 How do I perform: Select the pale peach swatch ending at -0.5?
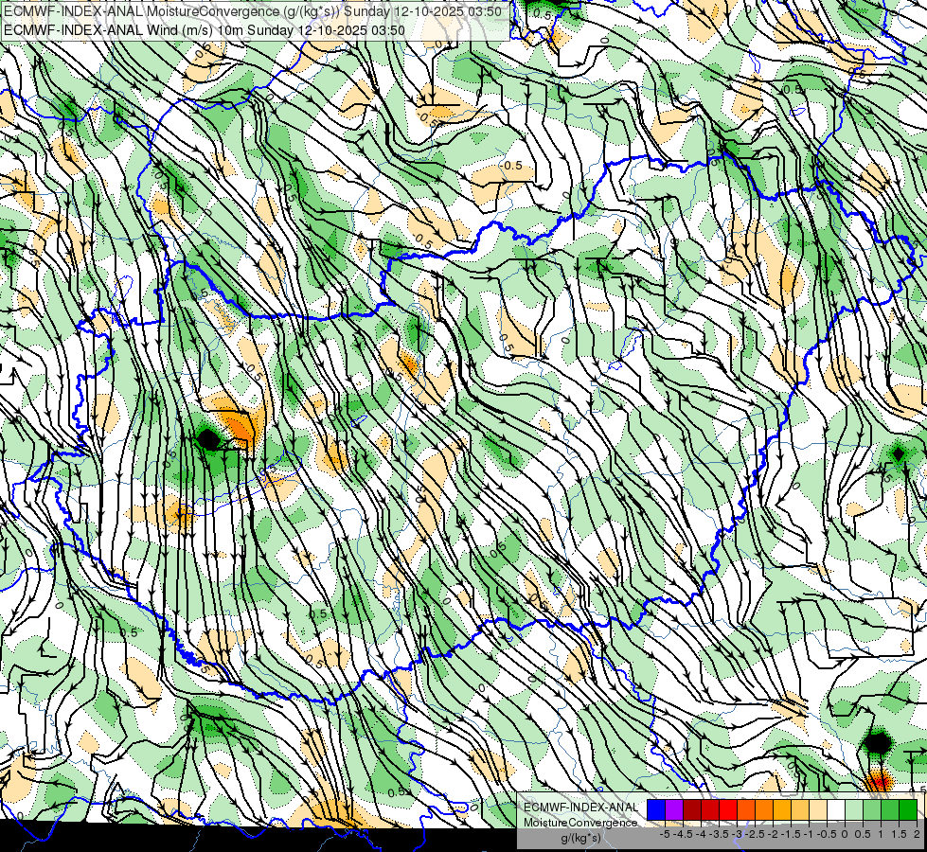[x=818, y=810]
